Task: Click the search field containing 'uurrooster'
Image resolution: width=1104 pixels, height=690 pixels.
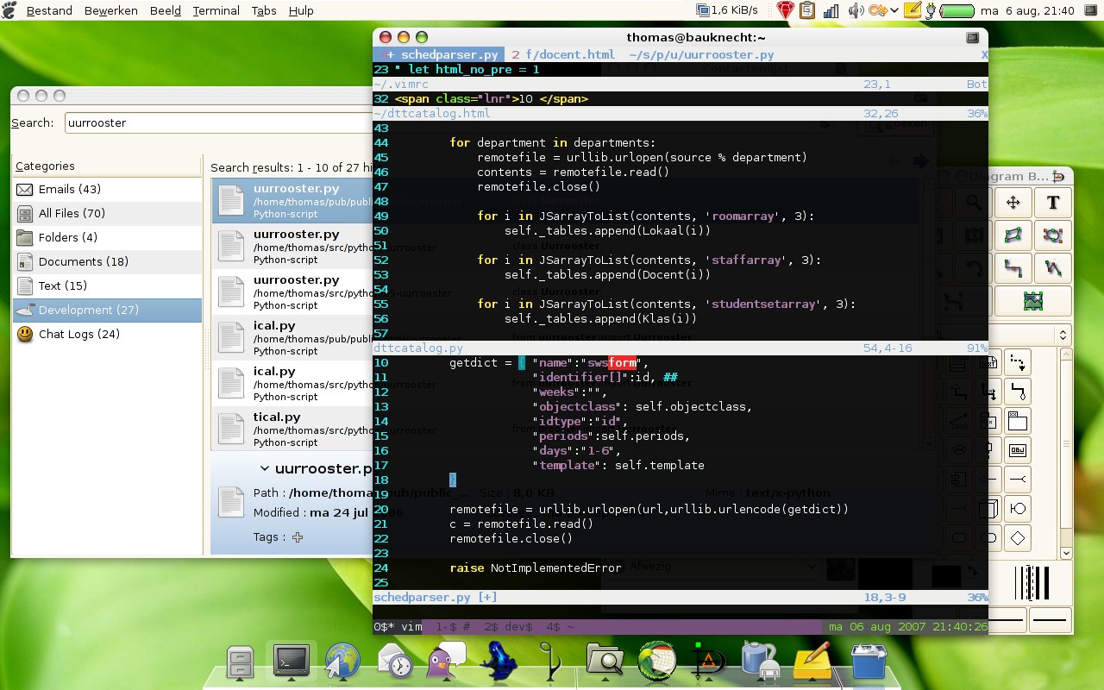Action: pos(219,122)
